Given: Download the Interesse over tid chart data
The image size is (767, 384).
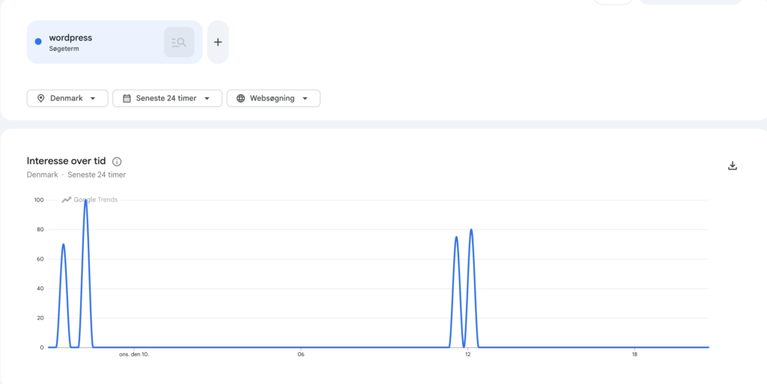Looking at the screenshot, I should [733, 165].
